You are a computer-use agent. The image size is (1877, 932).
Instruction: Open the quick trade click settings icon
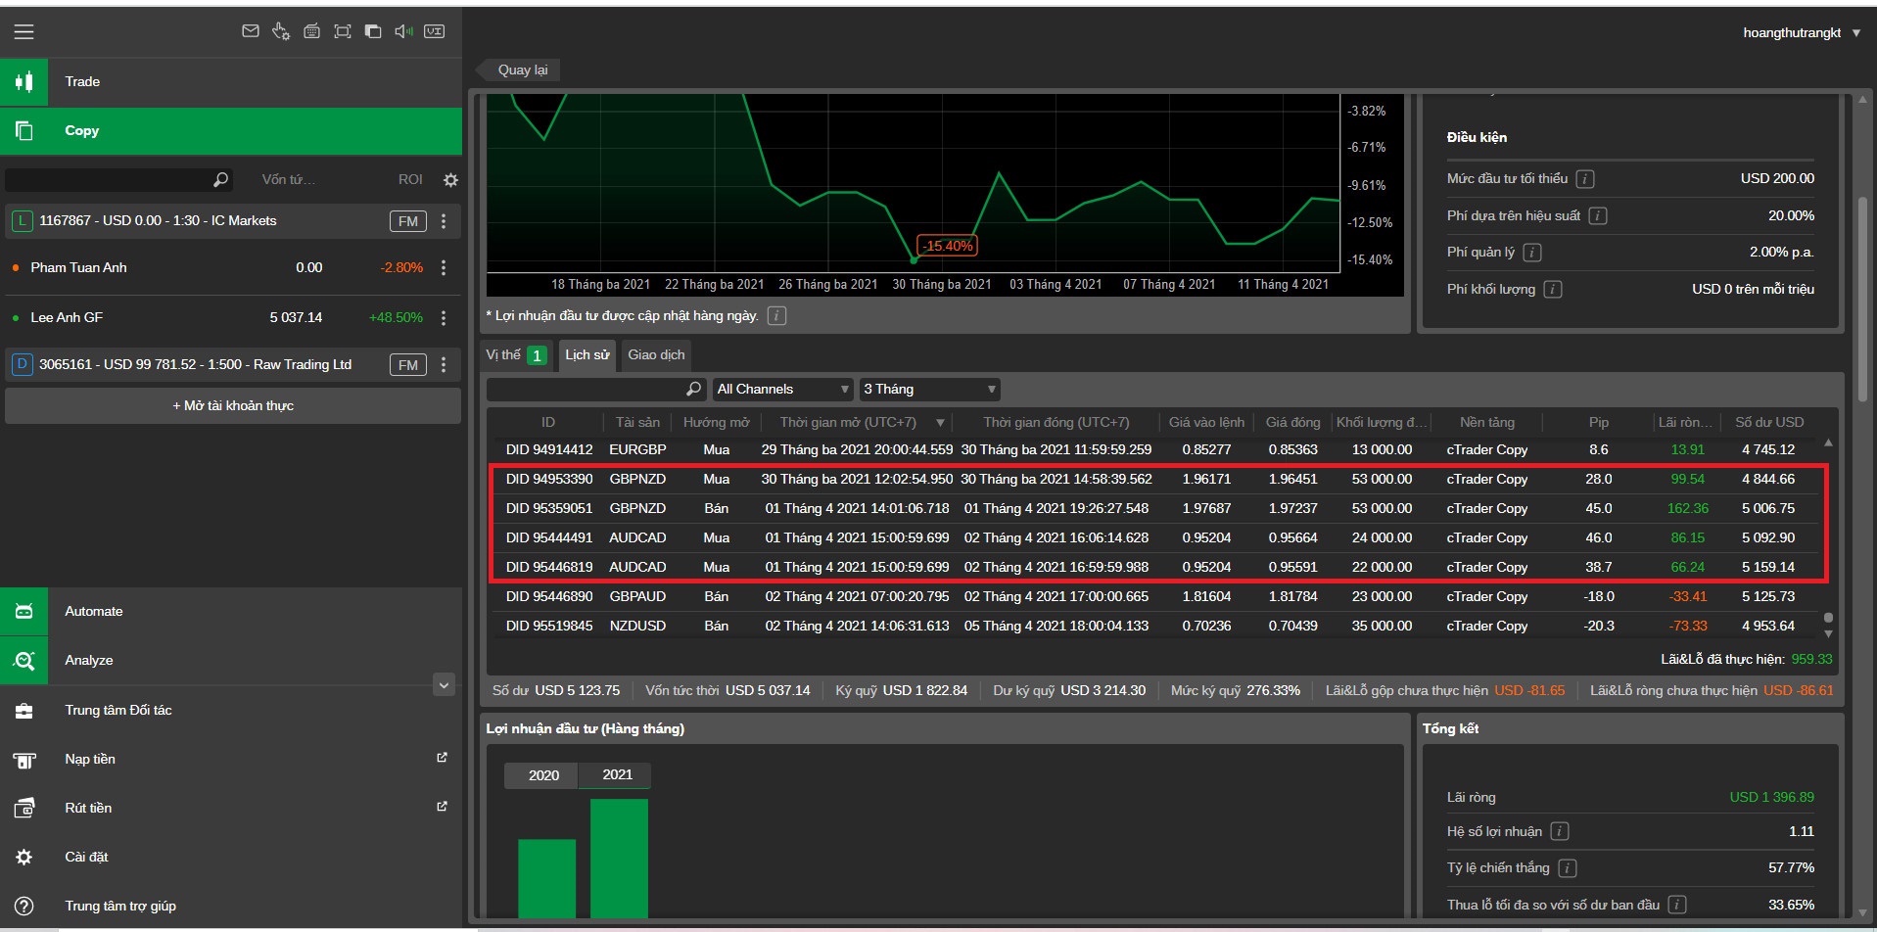tap(281, 31)
